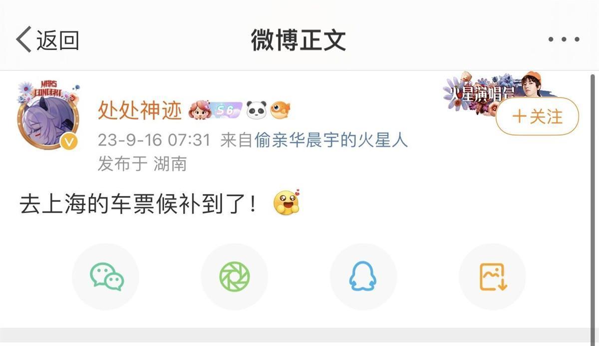
Task: Click the yellow verified V badge on avatar
Action: 69,142
